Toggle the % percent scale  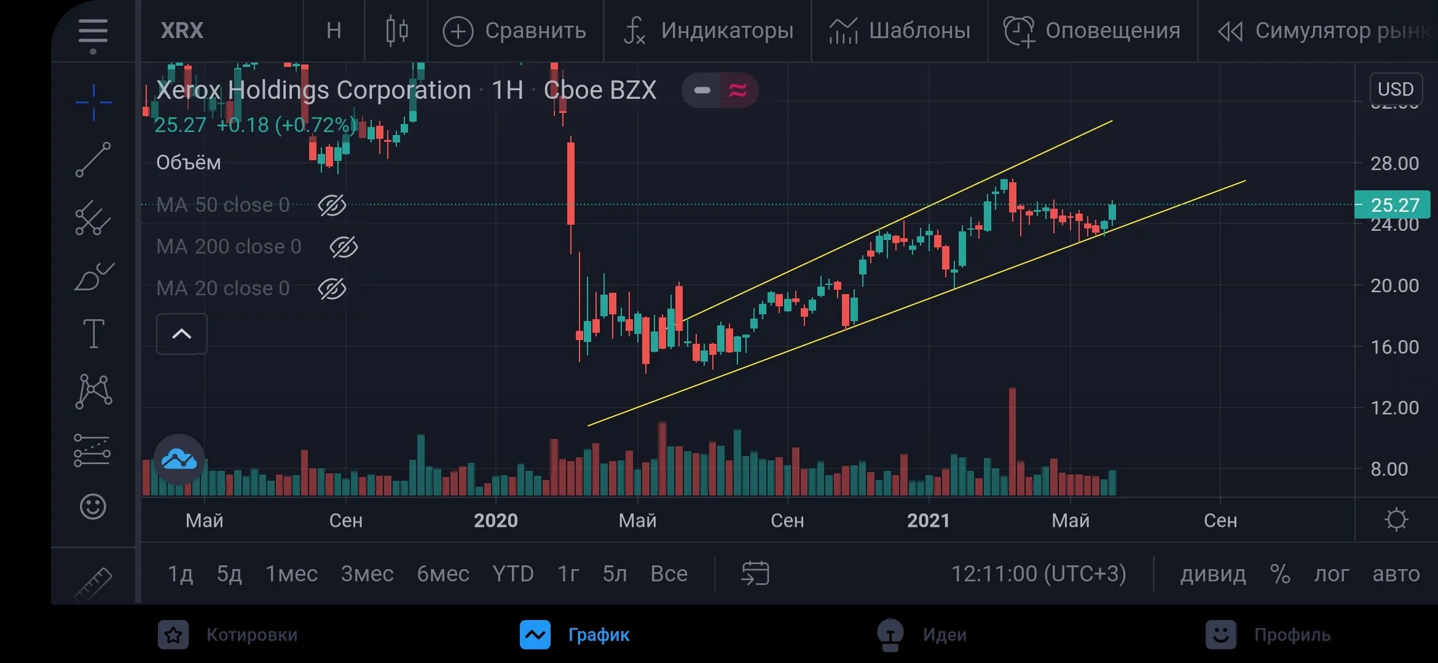(1280, 574)
